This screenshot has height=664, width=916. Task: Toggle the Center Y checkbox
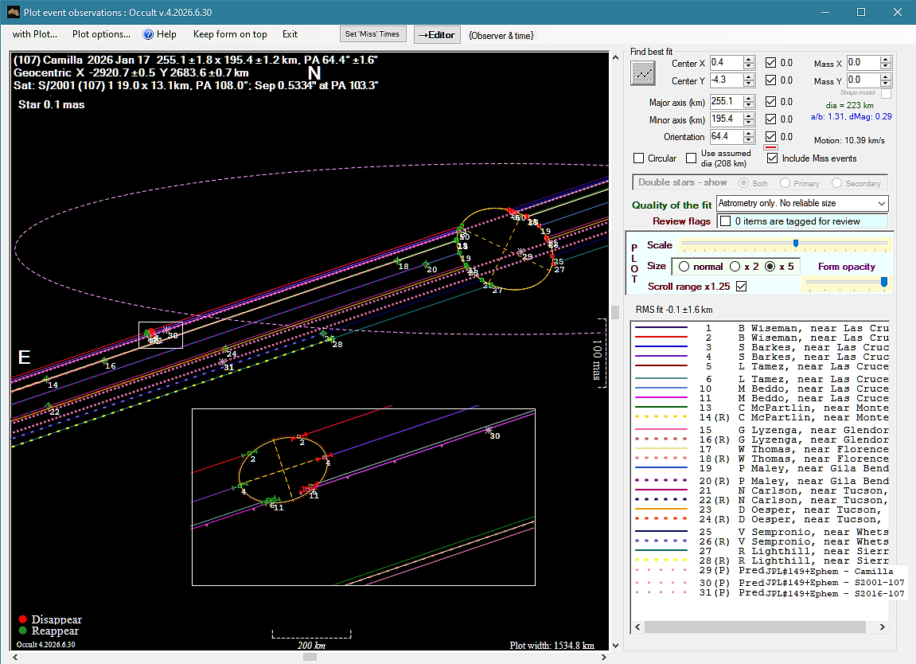pyautogui.click(x=771, y=80)
